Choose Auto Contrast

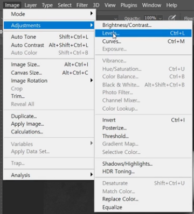[x=49, y=45]
